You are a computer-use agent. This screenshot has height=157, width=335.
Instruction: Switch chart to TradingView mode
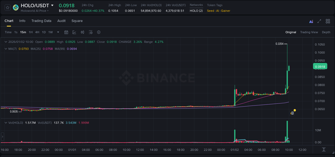tap(309, 32)
